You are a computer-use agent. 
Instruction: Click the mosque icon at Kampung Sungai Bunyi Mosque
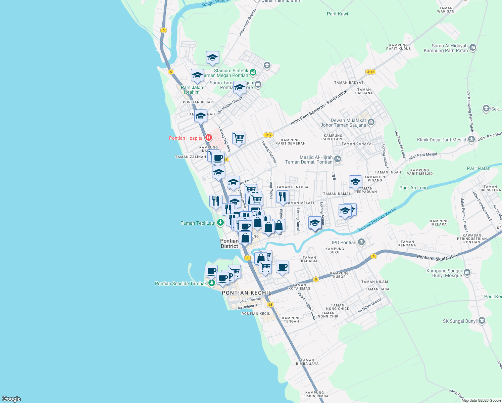467,272
